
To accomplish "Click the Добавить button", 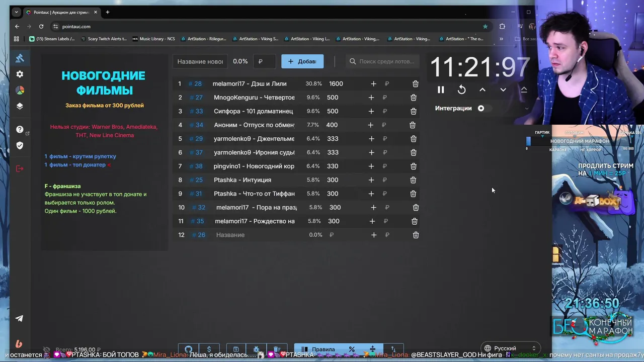I will 302,61.
